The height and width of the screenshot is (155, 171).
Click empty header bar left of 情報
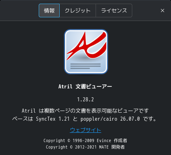pos(19,10)
